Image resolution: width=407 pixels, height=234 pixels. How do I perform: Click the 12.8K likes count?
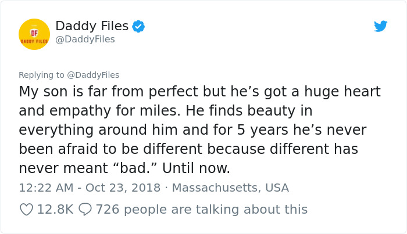pos(55,209)
